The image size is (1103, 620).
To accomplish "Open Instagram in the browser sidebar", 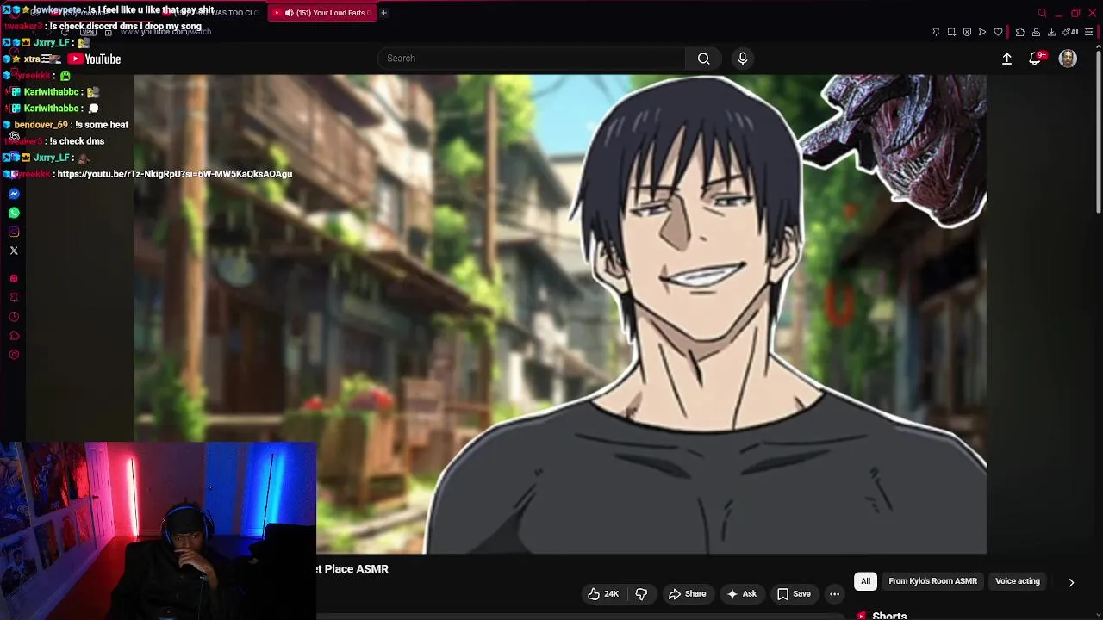I will click(x=14, y=232).
